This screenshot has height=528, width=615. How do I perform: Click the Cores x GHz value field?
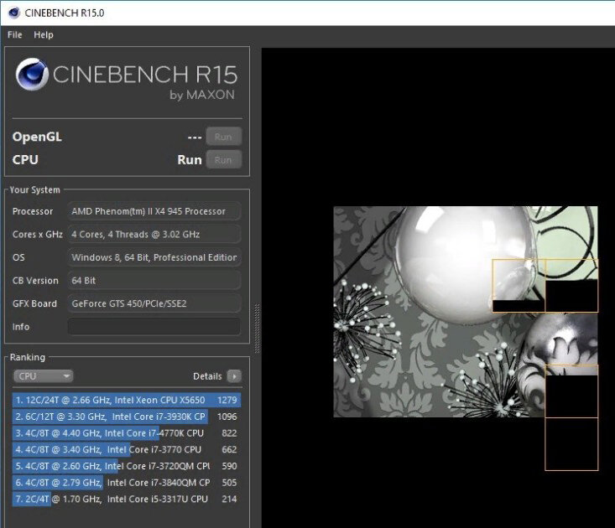pos(154,234)
